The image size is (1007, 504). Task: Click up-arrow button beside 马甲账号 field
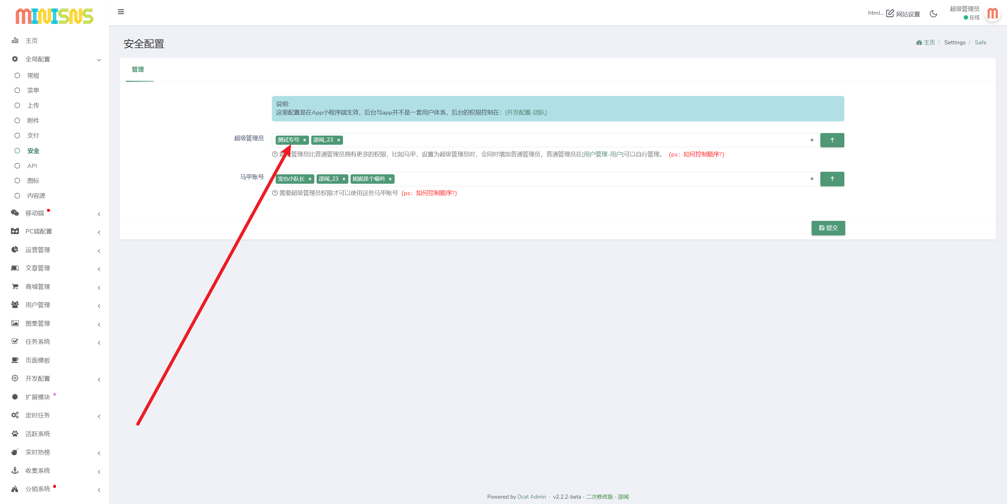pos(832,179)
